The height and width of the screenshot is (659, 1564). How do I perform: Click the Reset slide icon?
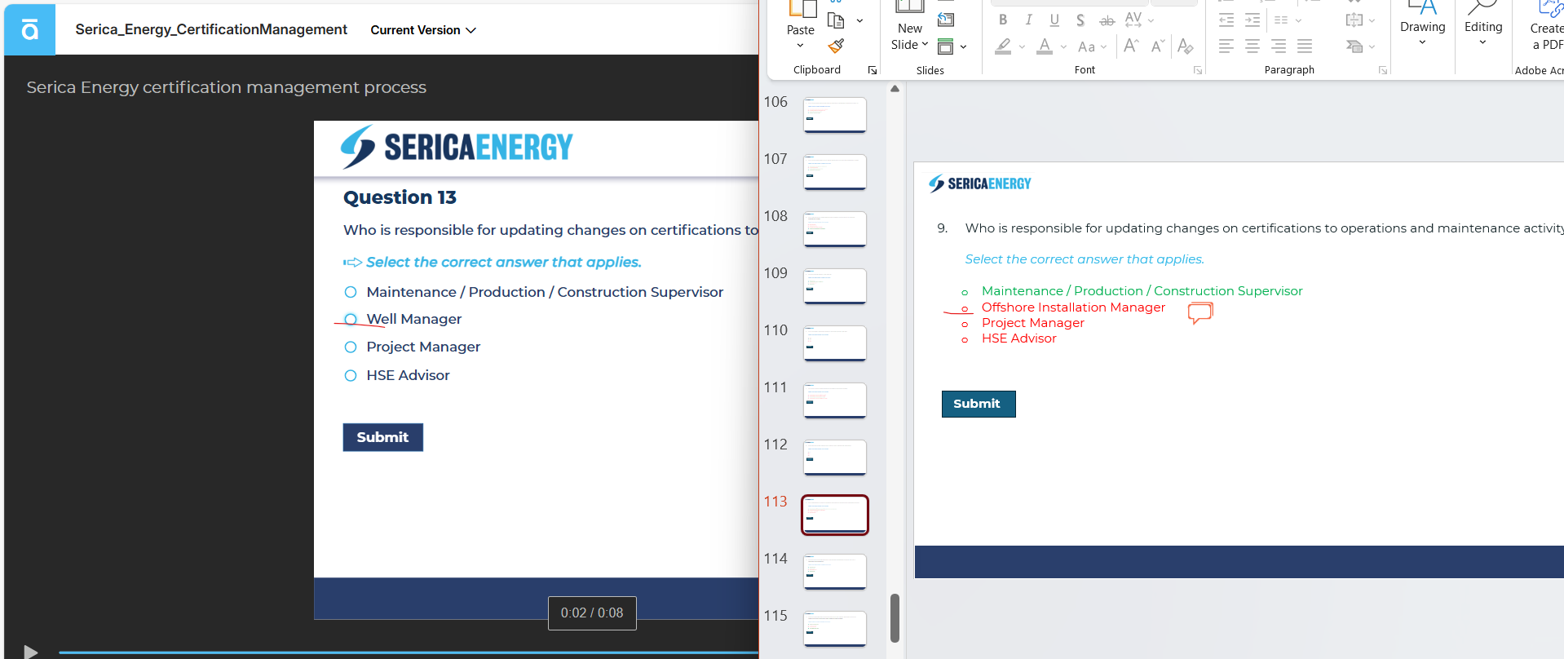click(x=946, y=20)
